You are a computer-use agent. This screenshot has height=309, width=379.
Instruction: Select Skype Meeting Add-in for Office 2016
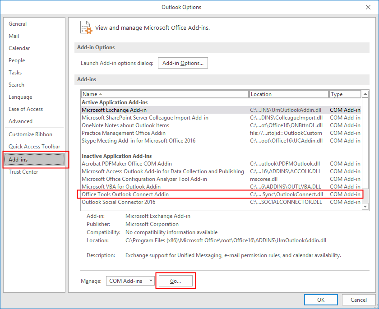pos(221,141)
